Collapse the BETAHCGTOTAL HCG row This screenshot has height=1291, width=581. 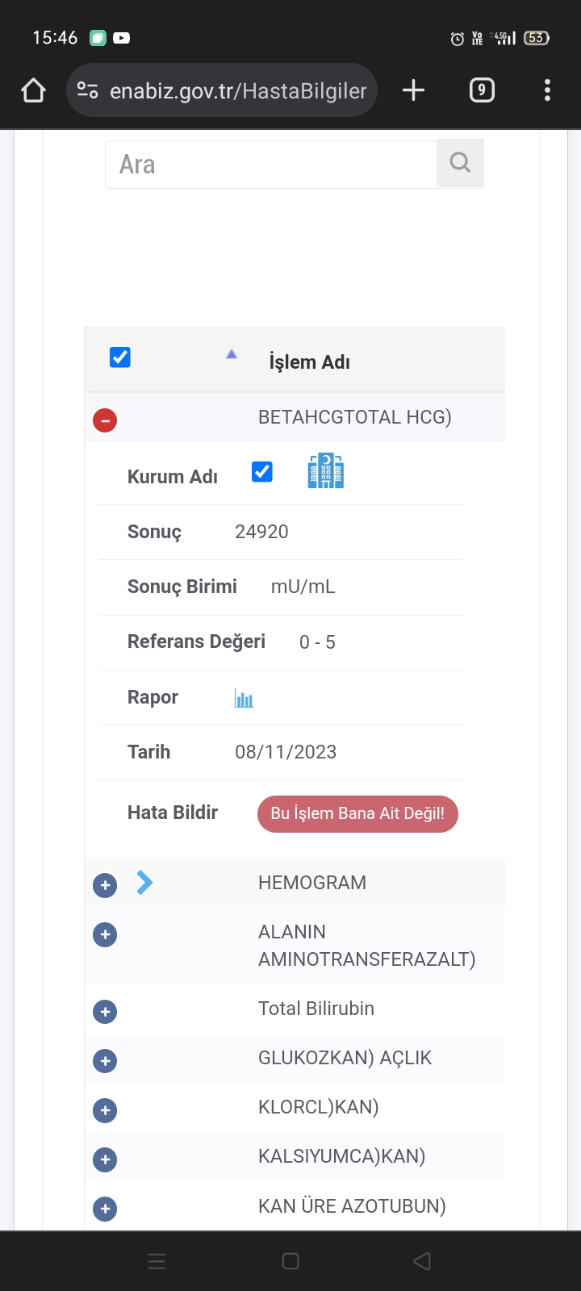pyautogui.click(x=105, y=420)
